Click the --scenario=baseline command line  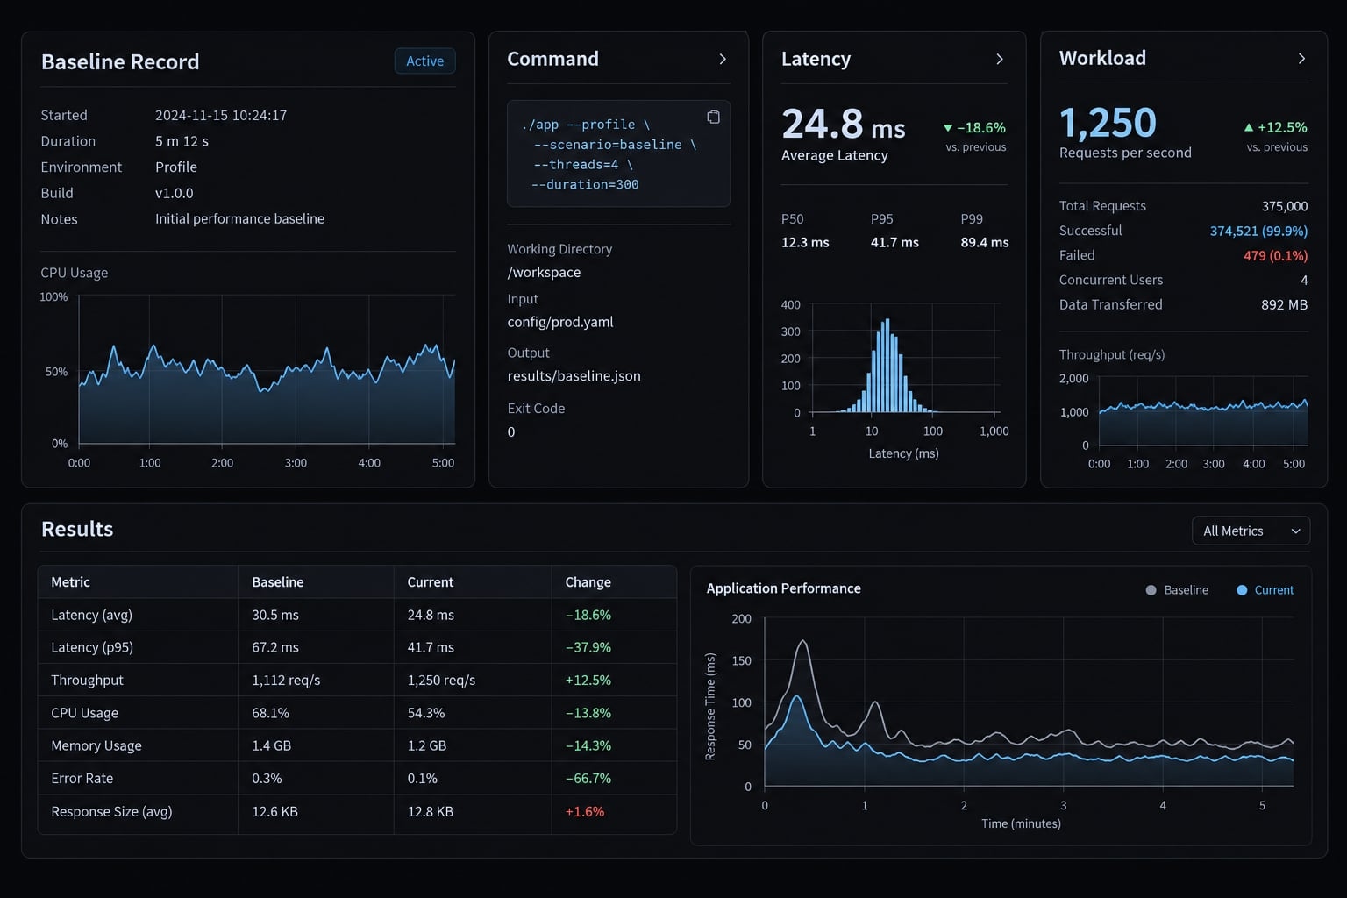[x=615, y=145]
